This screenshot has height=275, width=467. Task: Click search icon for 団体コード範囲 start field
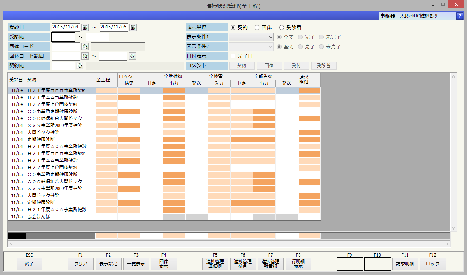pyautogui.click(x=85, y=56)
